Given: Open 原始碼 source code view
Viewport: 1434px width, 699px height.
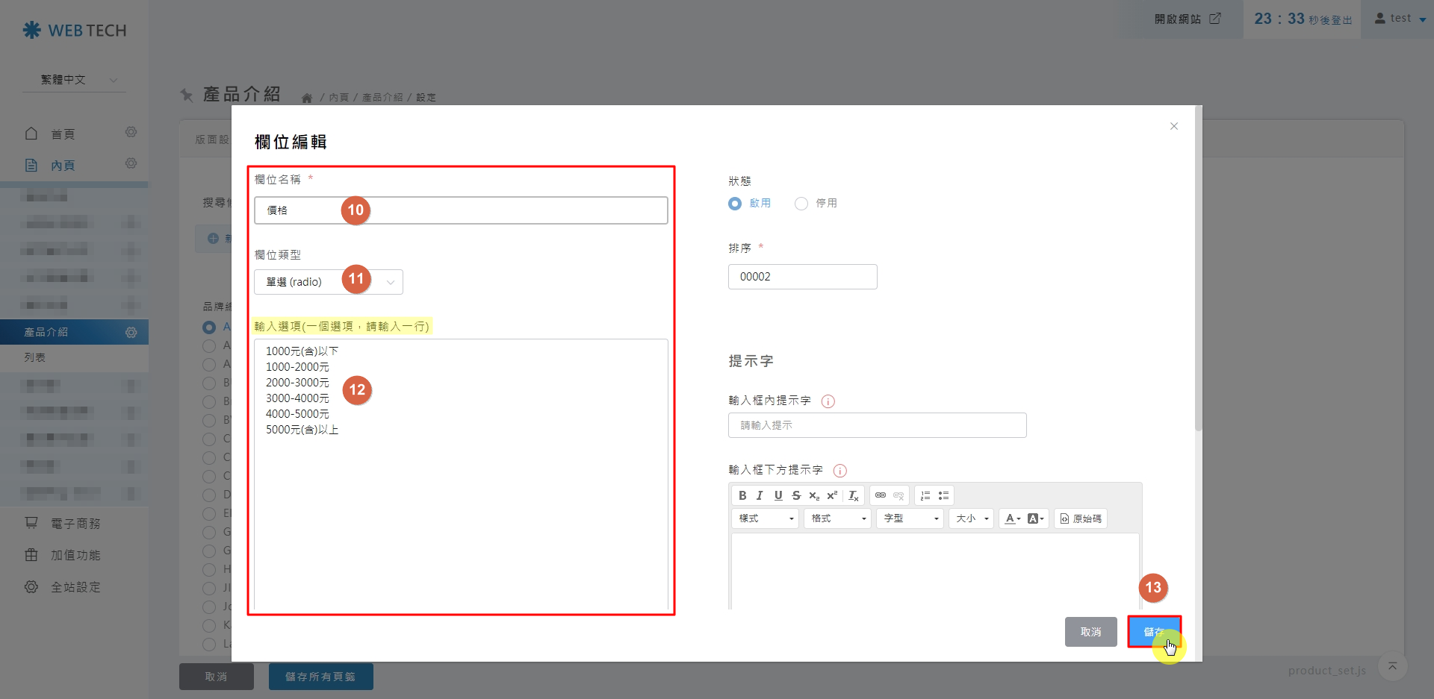Looking at the screenshot, I should coord(1081,518).
